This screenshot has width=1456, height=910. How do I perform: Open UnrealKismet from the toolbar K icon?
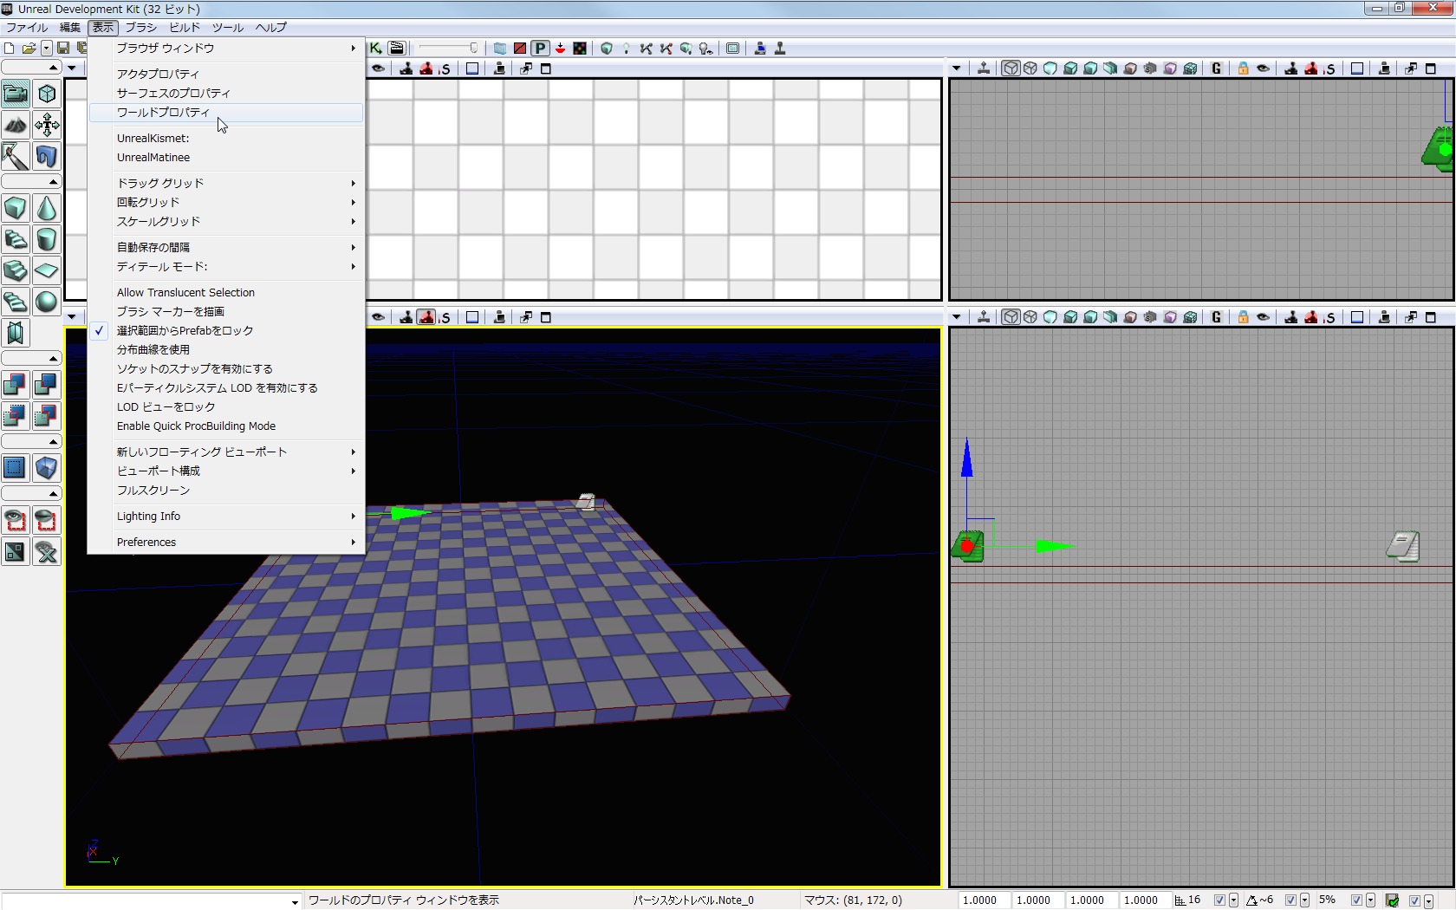pyautogui.click(x=376, y=49)
